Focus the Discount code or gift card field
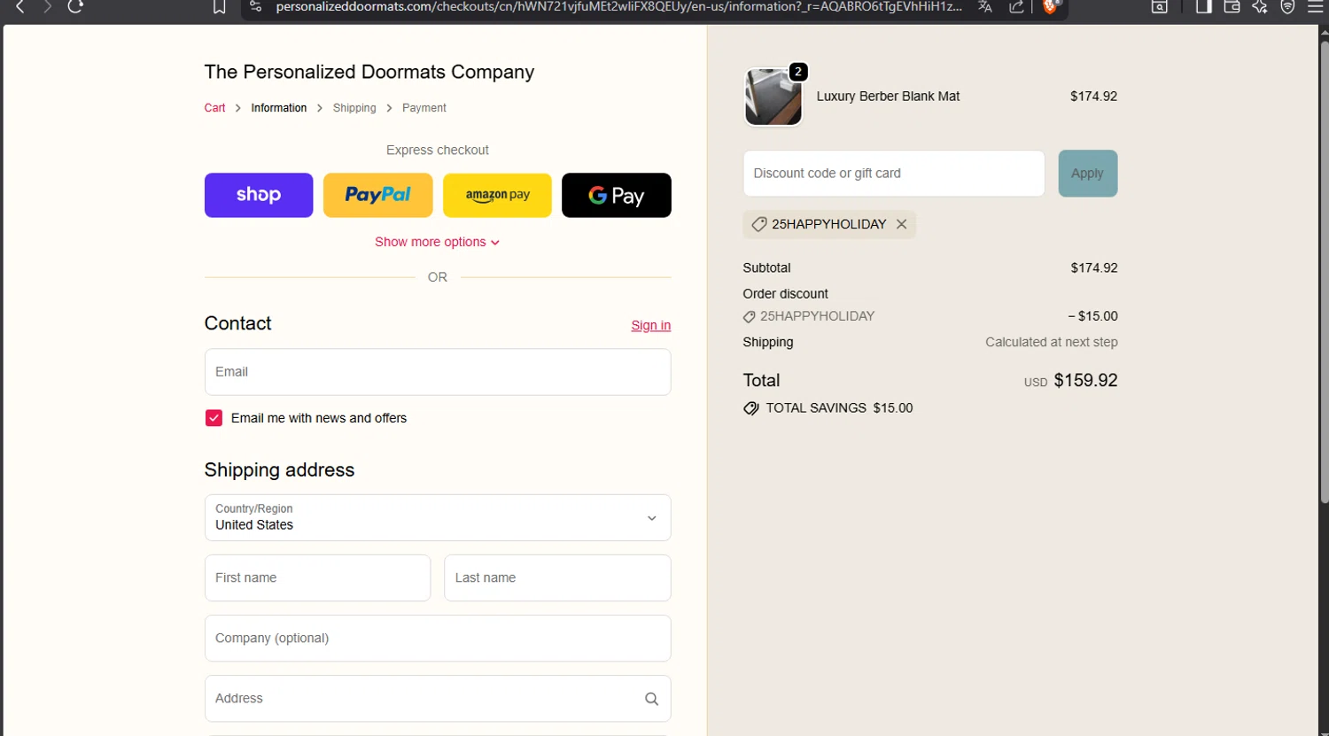The image size is (1329, 736). click(x=894, y=174)
